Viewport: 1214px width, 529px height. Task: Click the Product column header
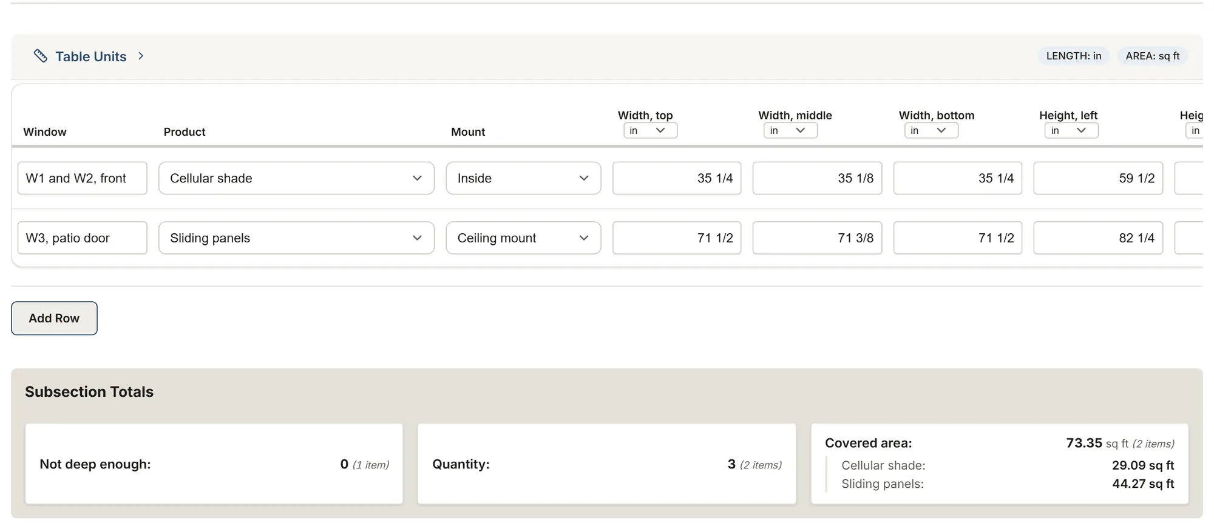click(185, 131)
